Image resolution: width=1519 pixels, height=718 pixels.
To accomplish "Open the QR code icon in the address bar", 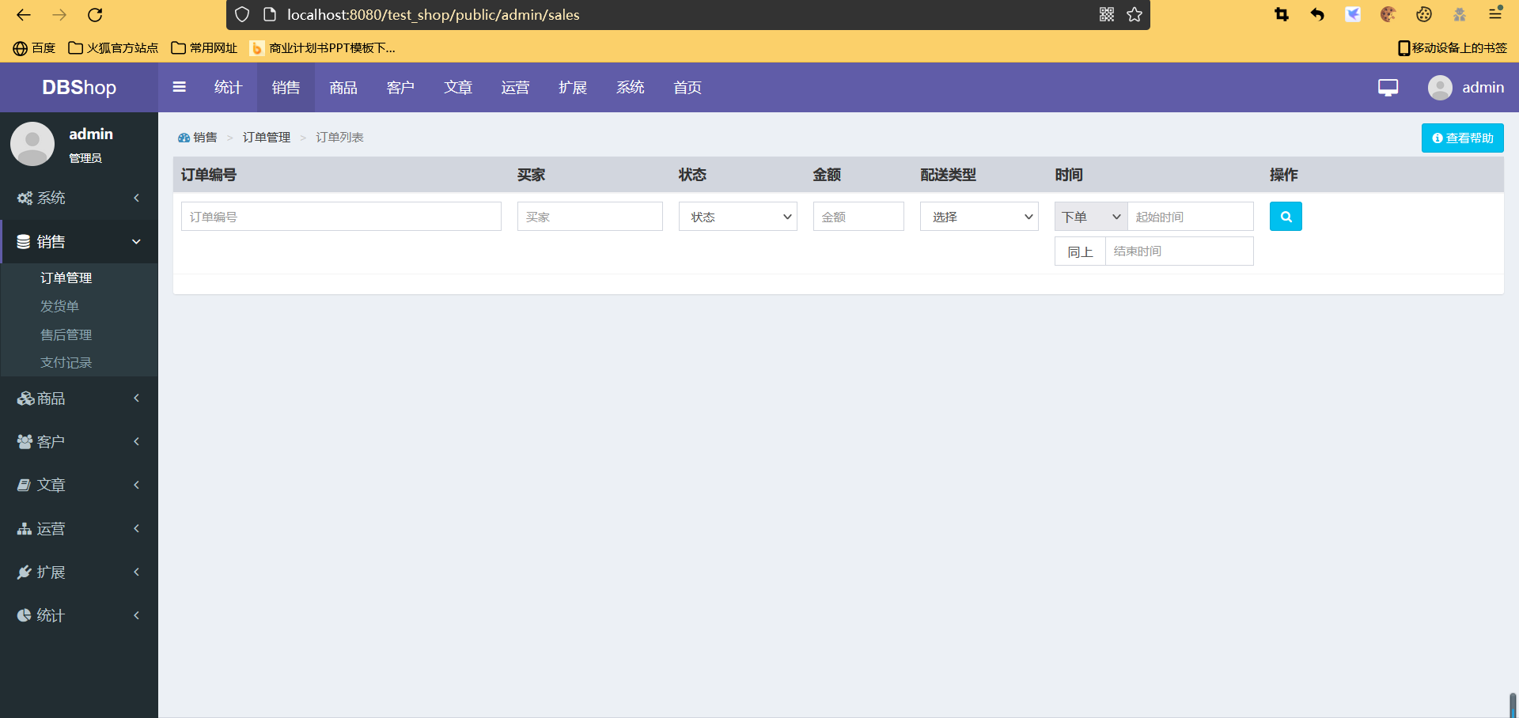I will (1107, 14).
